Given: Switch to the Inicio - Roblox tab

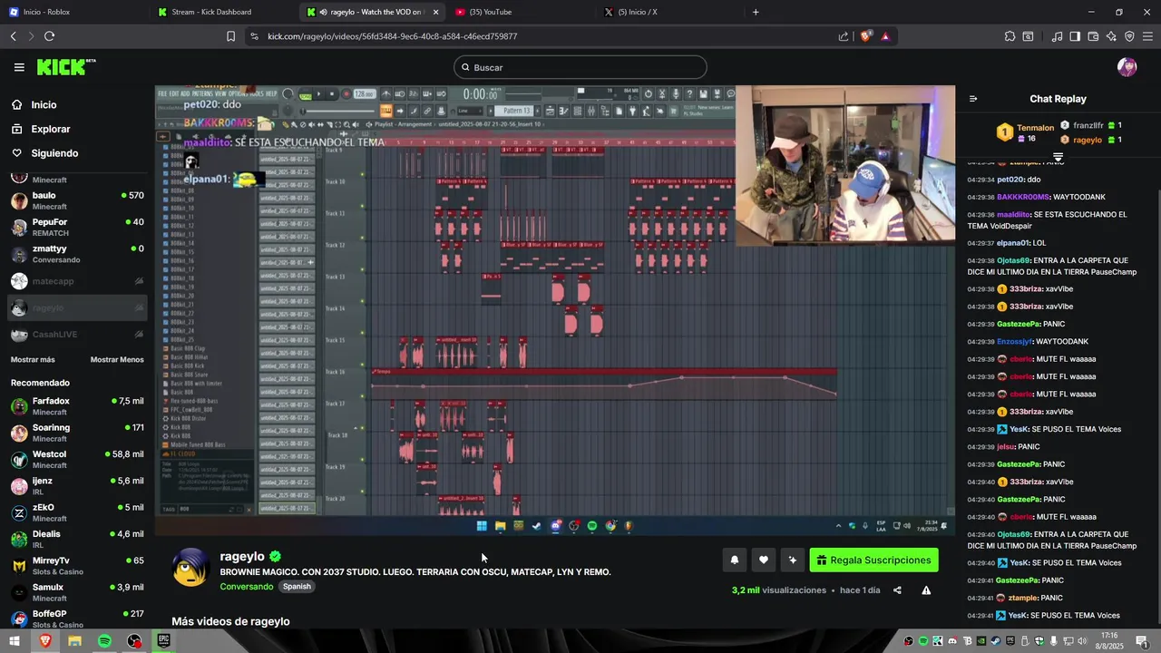Looking at the screenshot, I should (x=73, y=12).
